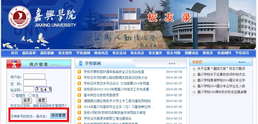Open the 校友组织 navigation menu item

[x=65, y=53]
